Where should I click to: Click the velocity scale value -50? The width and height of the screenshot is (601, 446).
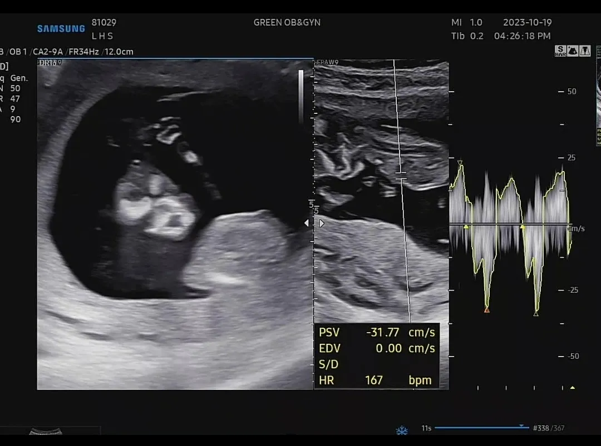point(573,356)
